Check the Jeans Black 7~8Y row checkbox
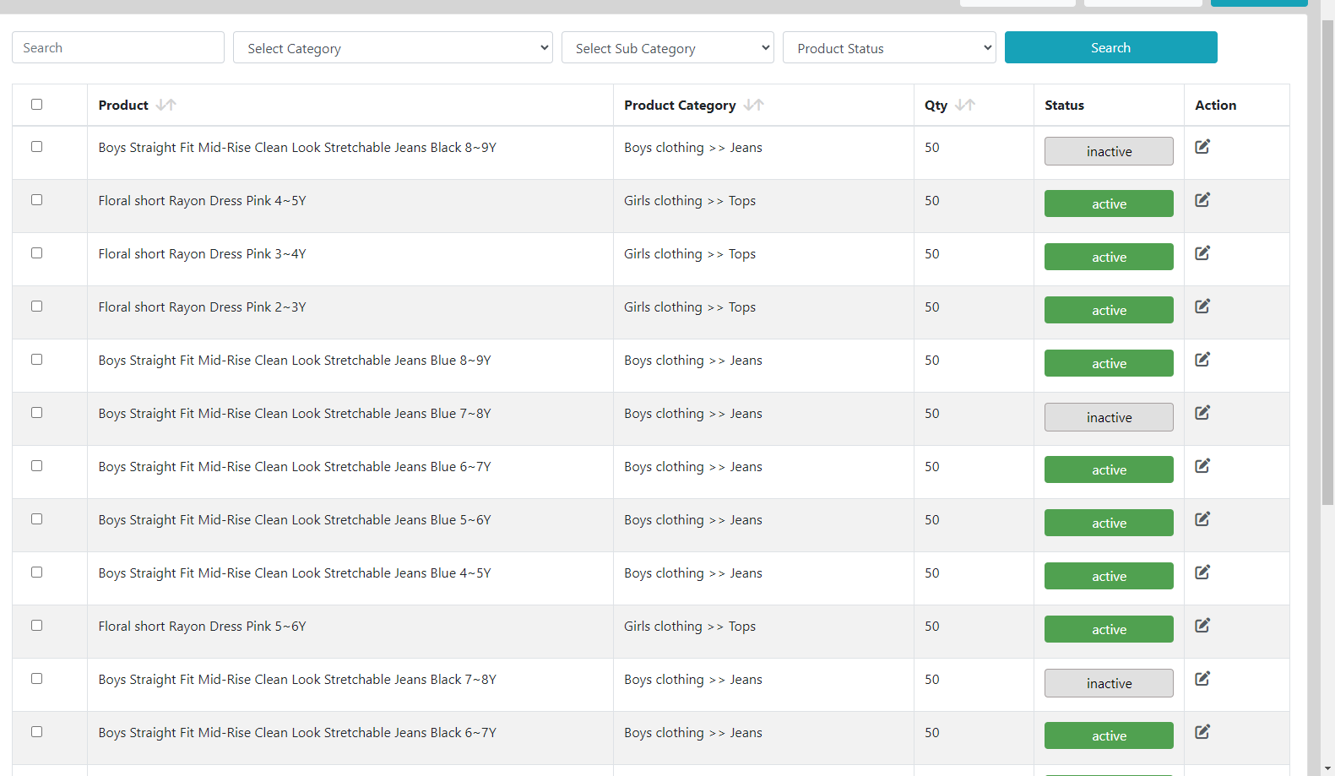 [x=36, y=679]
